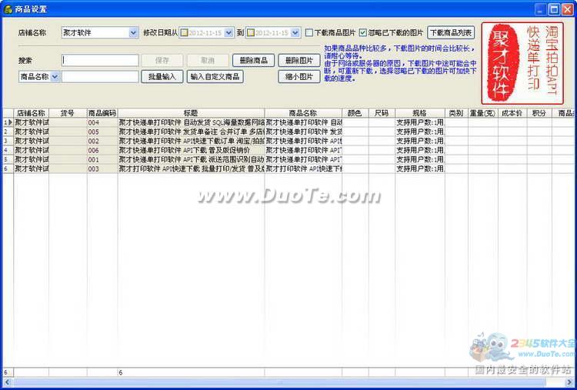577x390 pixels.
Task: Select row 3 header number
Action: pyautogui.click(x=8, y=141)
